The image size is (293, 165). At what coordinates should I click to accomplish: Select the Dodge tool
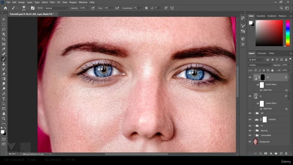(4, 89)
